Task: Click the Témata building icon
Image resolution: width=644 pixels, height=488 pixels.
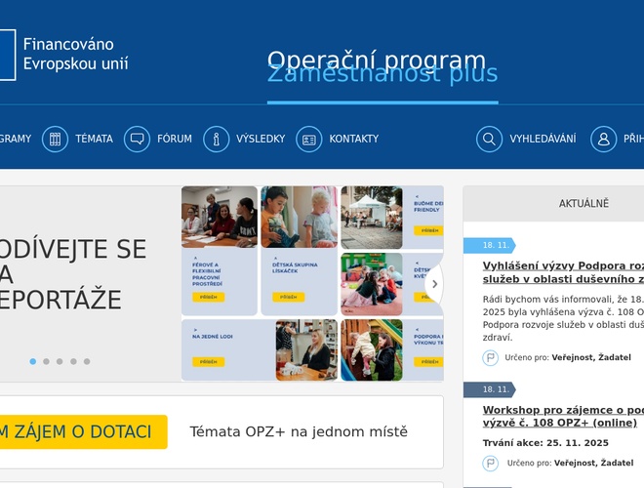Action: pyautogui.click(x=55, y=139)
